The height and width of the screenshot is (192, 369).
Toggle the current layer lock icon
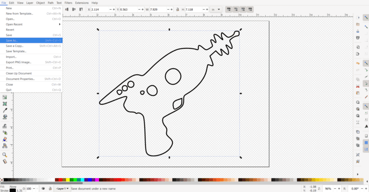[x=50, y=189]
